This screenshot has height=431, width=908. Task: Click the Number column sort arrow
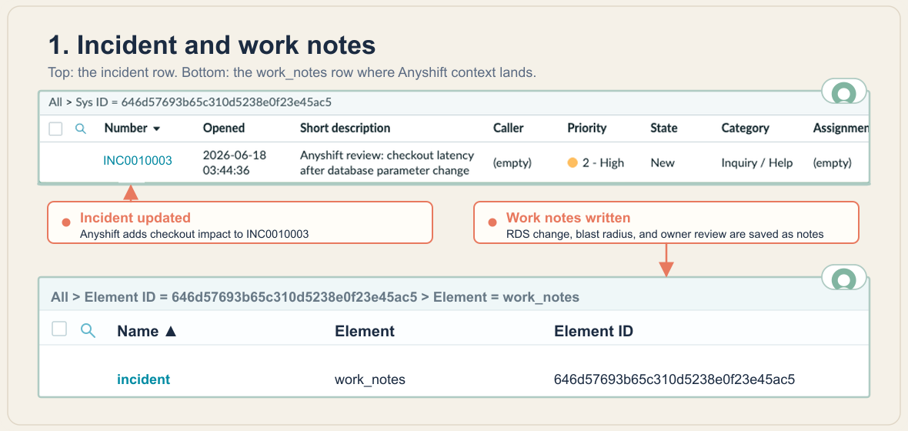(x=156, y=129)
